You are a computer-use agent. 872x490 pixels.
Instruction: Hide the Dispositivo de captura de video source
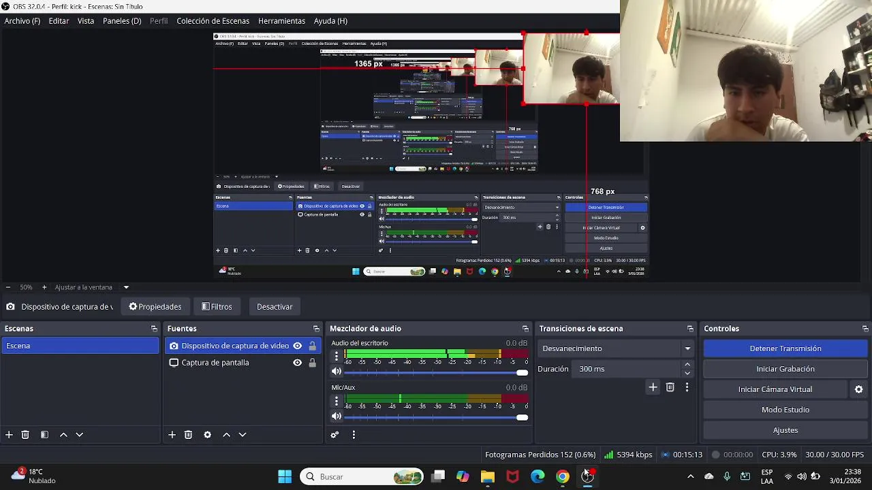click(x=297, y=346)
